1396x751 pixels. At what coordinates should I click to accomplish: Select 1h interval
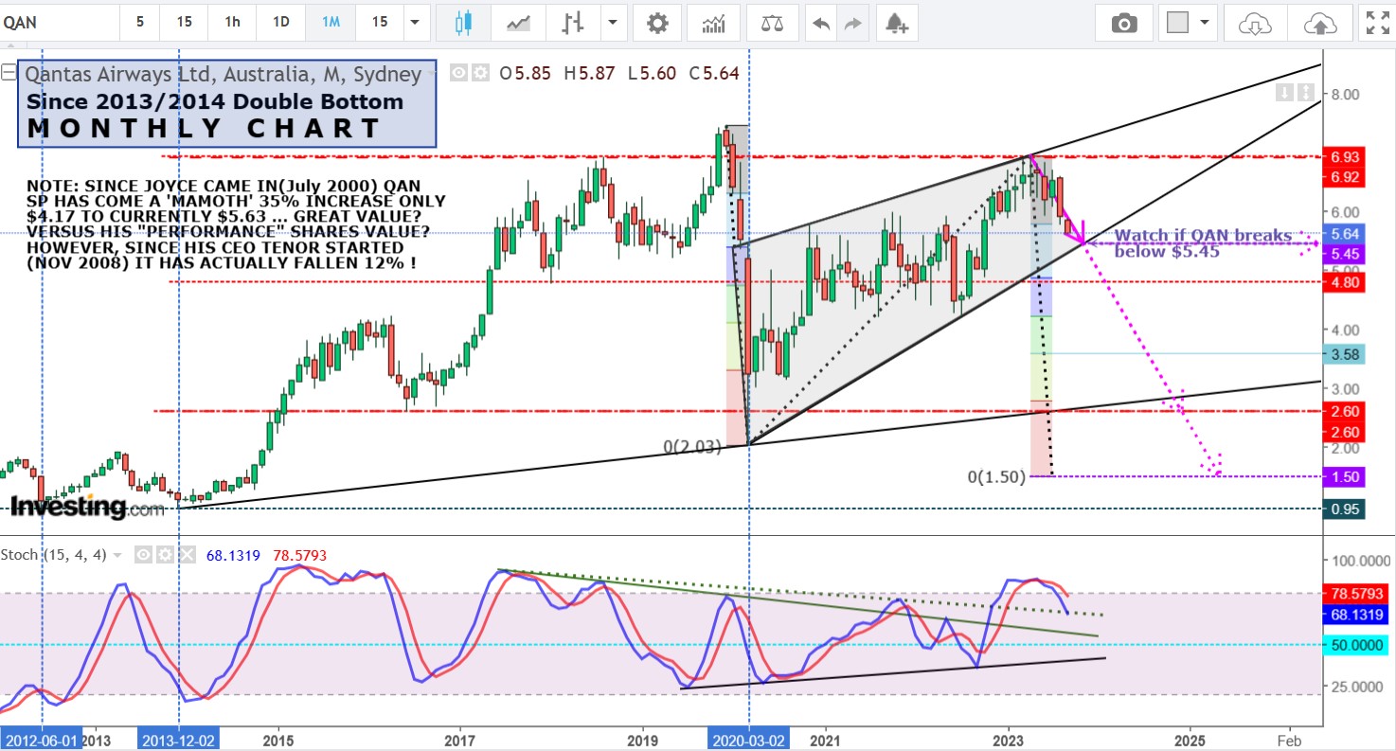[232, 22]
